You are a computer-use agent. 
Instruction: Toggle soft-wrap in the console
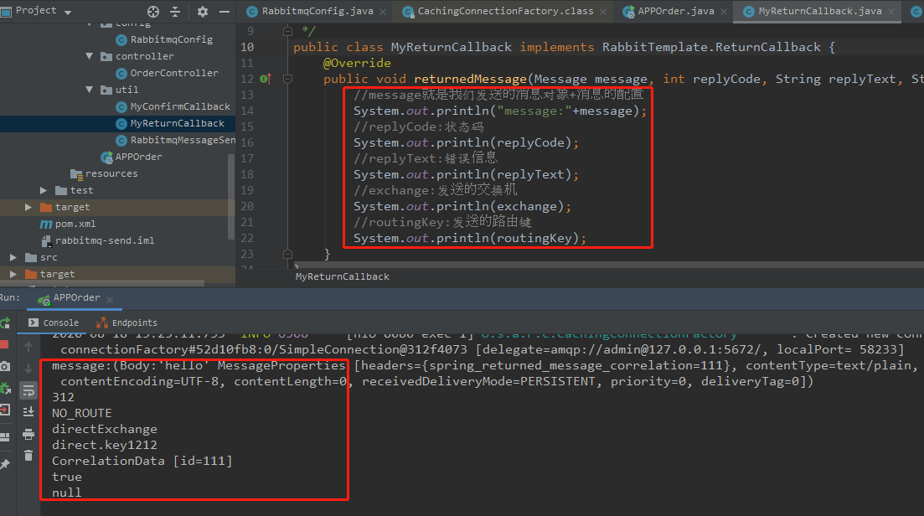(x=28, y=390)
